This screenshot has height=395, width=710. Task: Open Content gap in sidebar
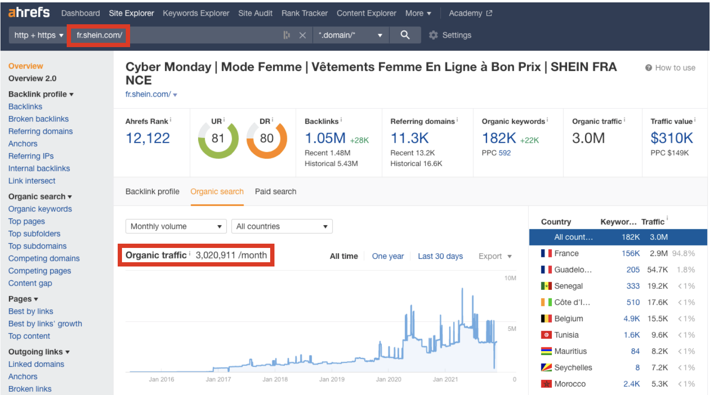coord(30,283)
